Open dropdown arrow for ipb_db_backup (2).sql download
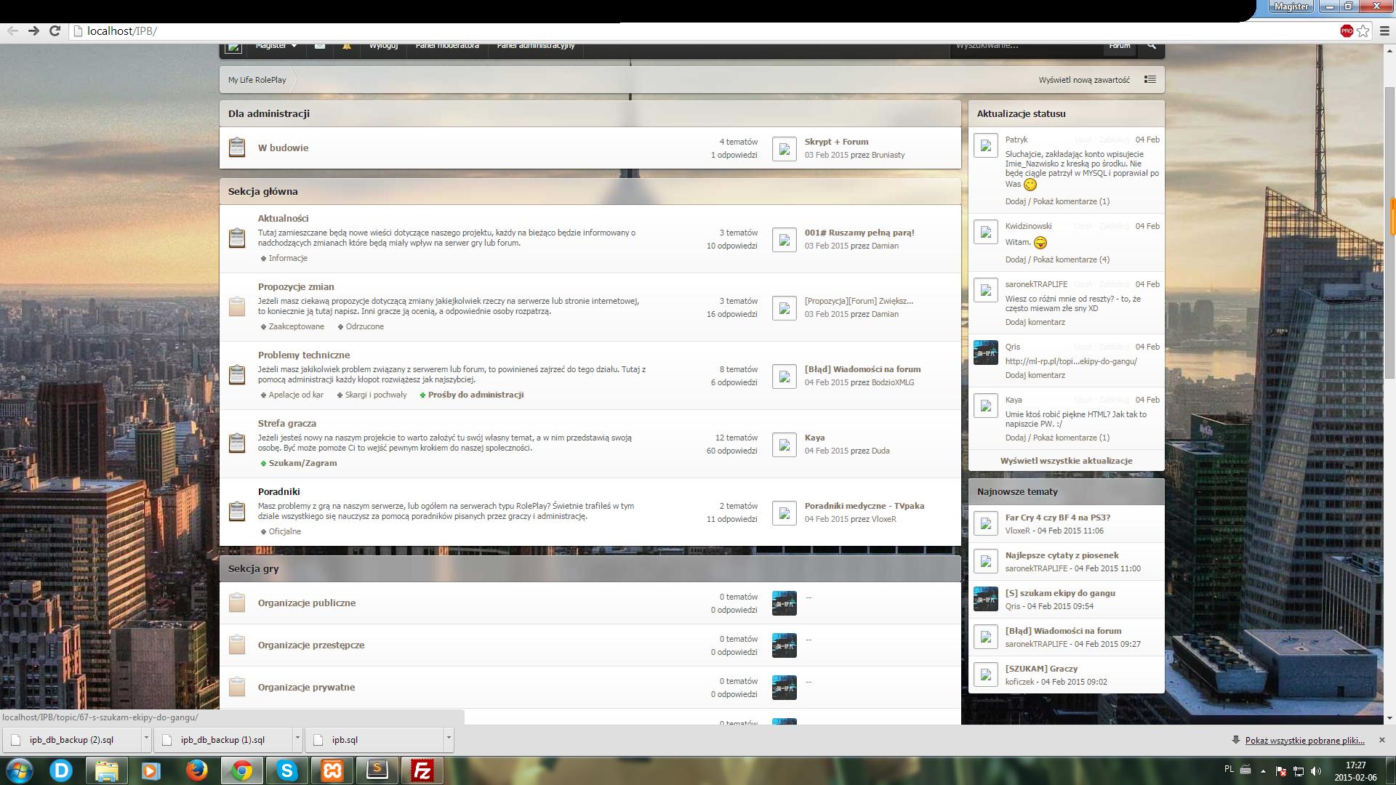 tap(146, 738)
